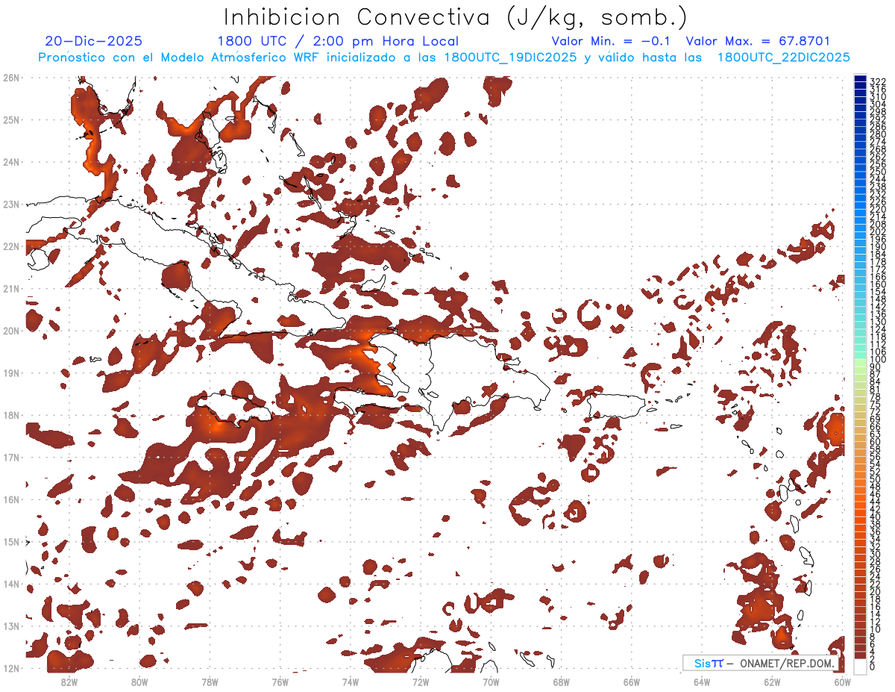Click the 80W longitude label

pos(139,681)
